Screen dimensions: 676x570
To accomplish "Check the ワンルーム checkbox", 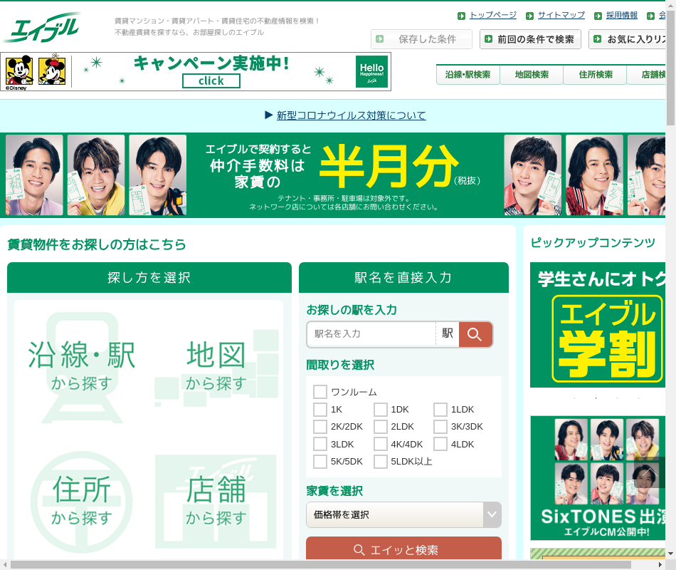I will pyautogui.click(x=320, y=392).
